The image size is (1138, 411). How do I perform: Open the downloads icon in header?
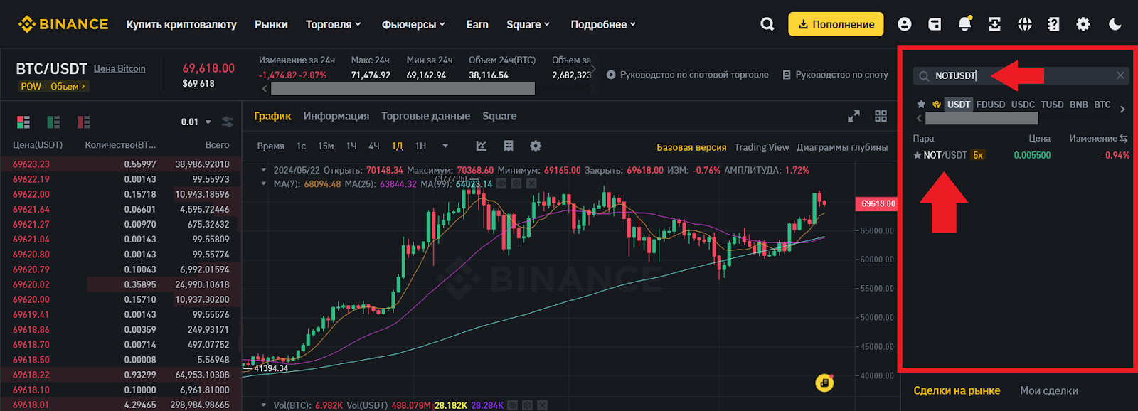[x=994, y=24]
